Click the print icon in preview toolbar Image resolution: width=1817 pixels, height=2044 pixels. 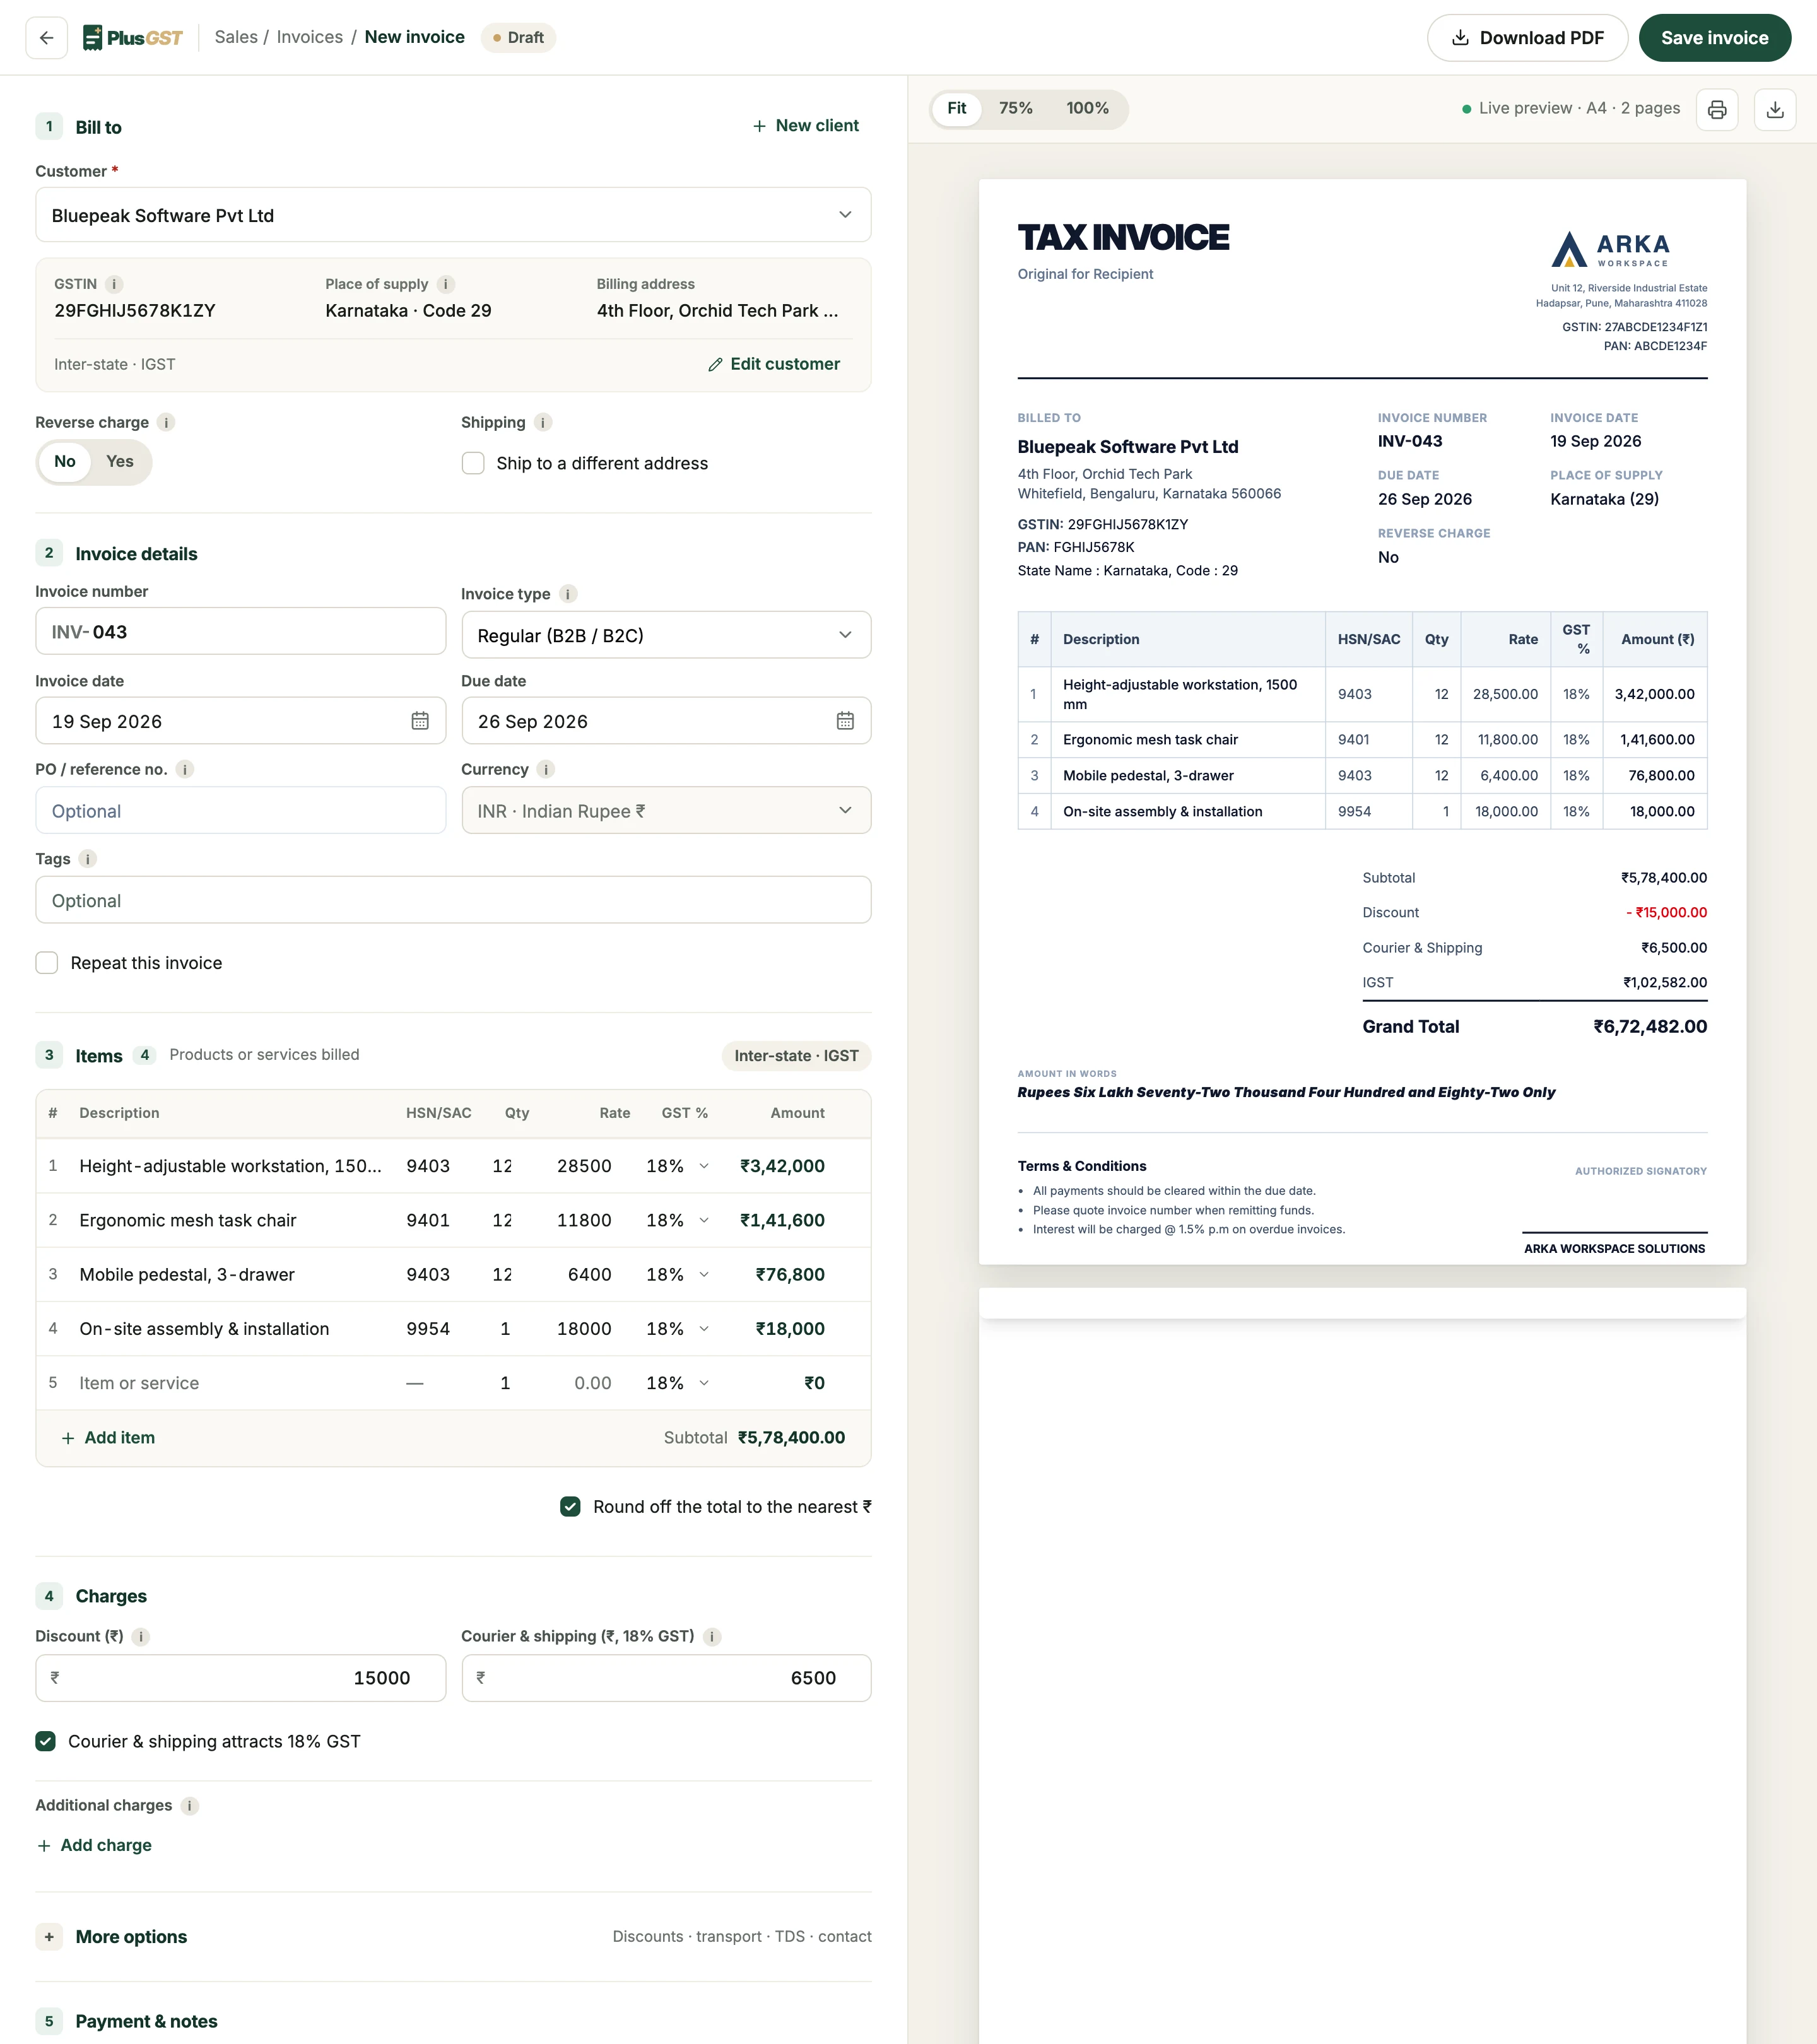(x=1717, y=109)
